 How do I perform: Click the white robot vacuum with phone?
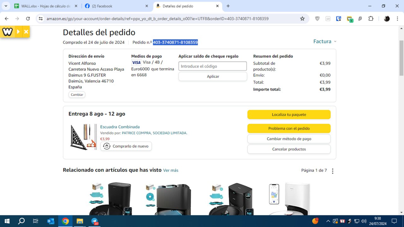pyautogui.click(x=290, y=199)
